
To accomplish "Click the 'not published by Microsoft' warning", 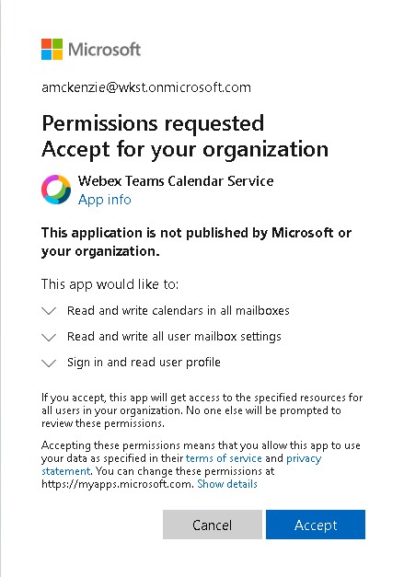I will [196, 242].
